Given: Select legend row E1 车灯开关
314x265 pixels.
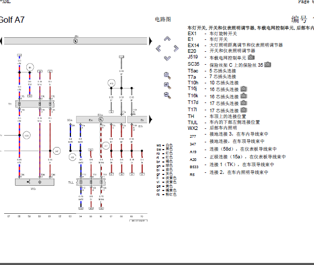Looking at the screenshot, I should tap(207, 39).
